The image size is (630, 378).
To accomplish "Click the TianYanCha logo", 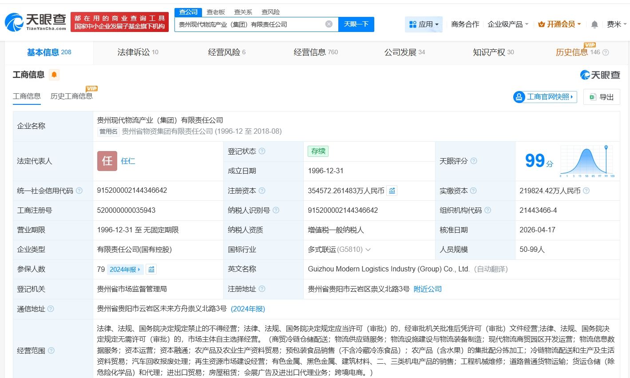I will 36,21.
